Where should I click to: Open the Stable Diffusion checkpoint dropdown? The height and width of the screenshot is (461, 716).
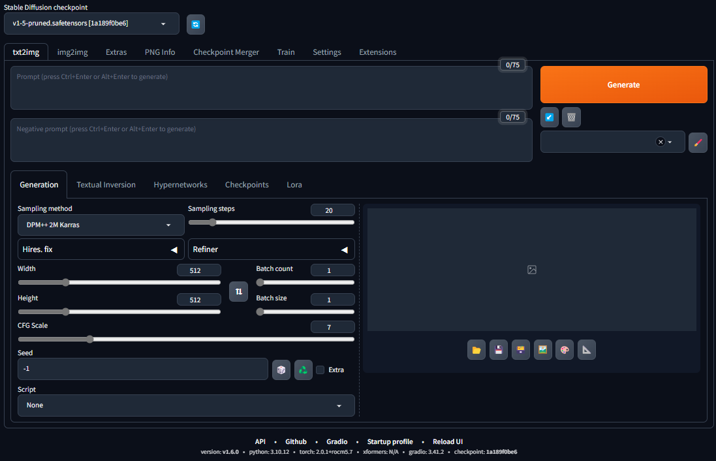pyautogui.click(x=91, y=24)
